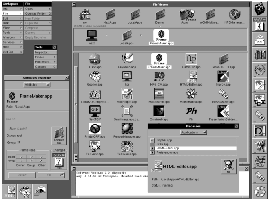Select the eText.app icon

coord(94,59)
